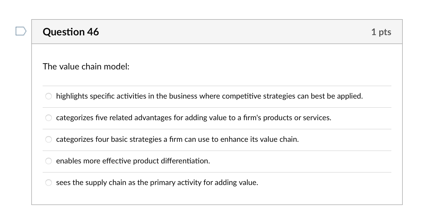Click the Question 46 header text

coord(71,32)
